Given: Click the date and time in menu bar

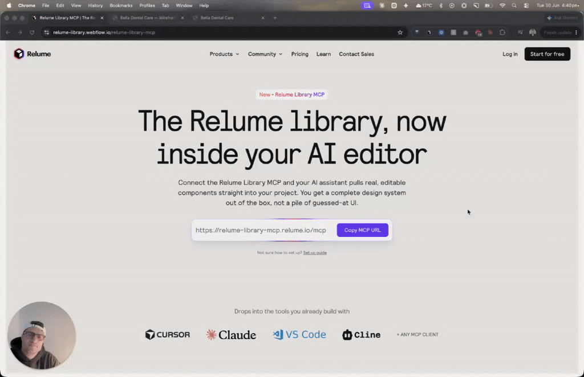Looking at the screenshot, I should click(558, 6).
